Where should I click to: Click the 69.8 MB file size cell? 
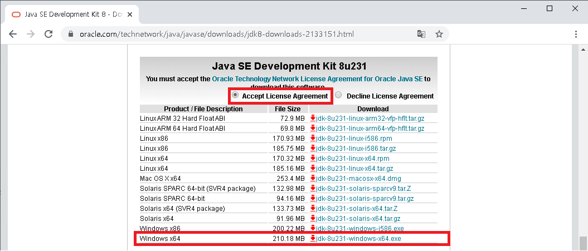(x=291, y=129)
